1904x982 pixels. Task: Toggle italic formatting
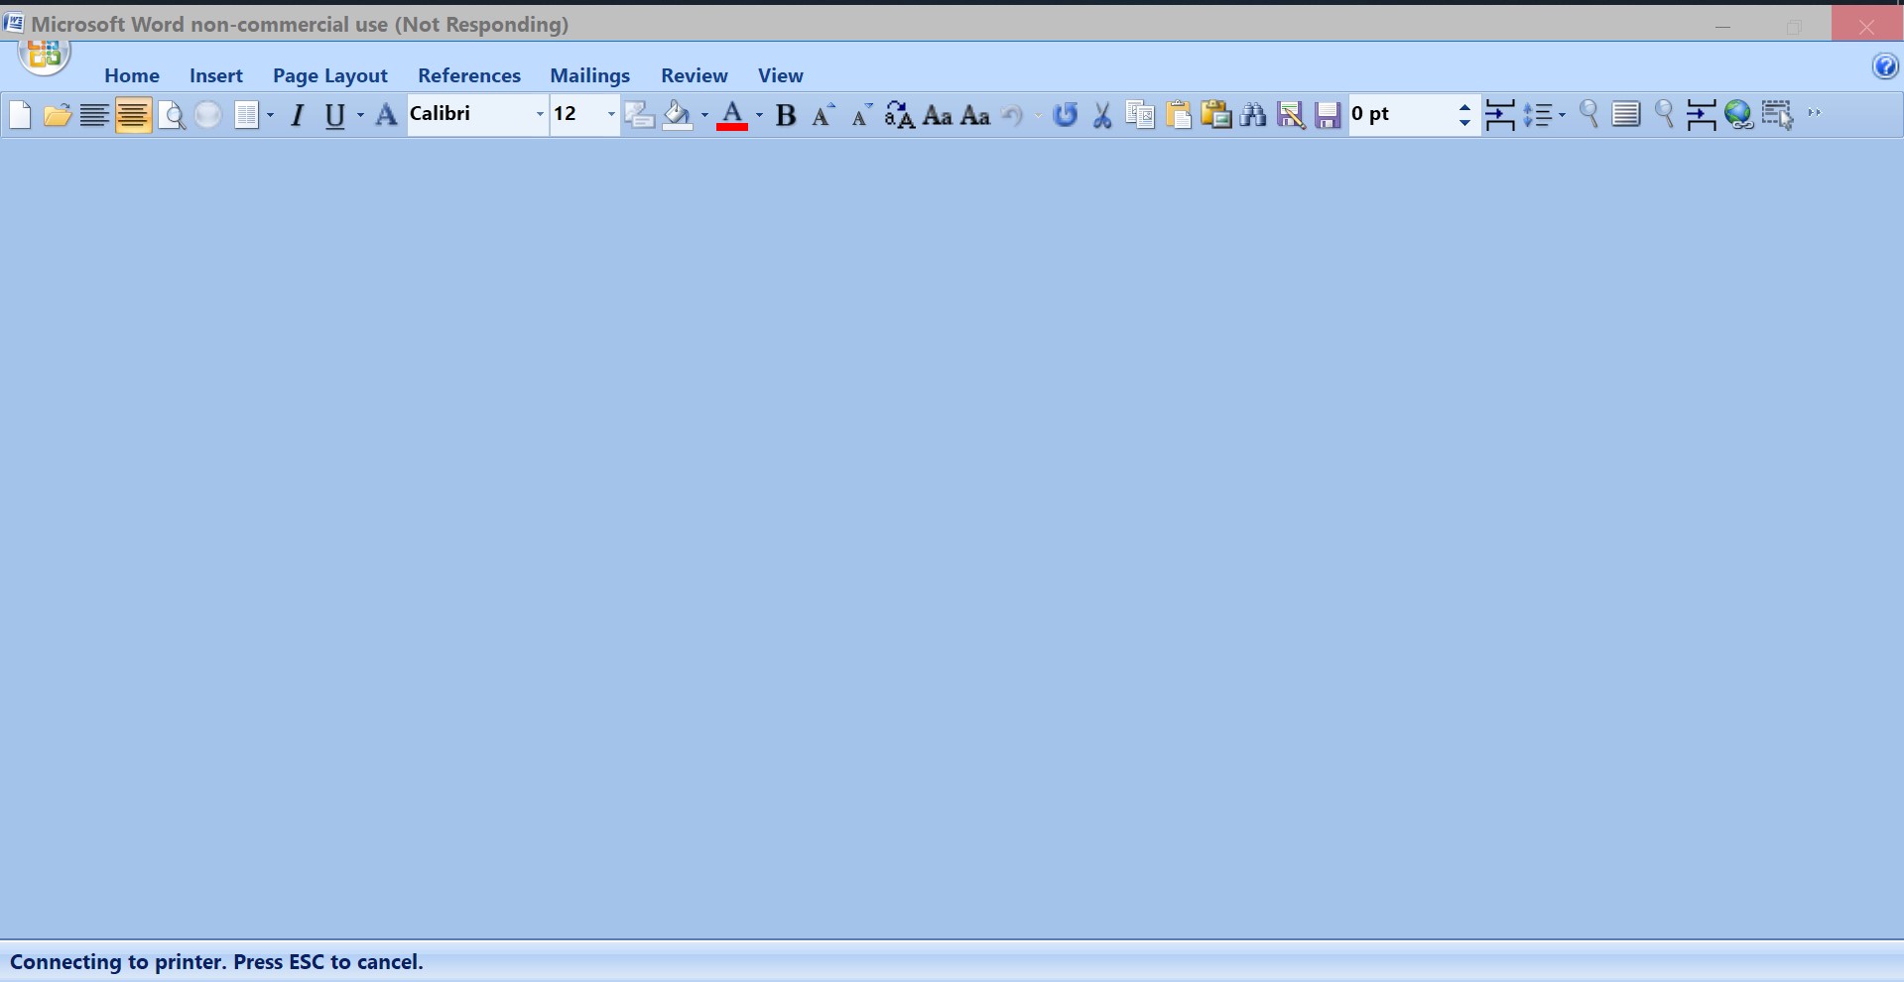tap(297, 115)
